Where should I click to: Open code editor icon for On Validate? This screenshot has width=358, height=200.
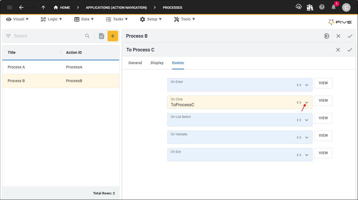[299, 137]
